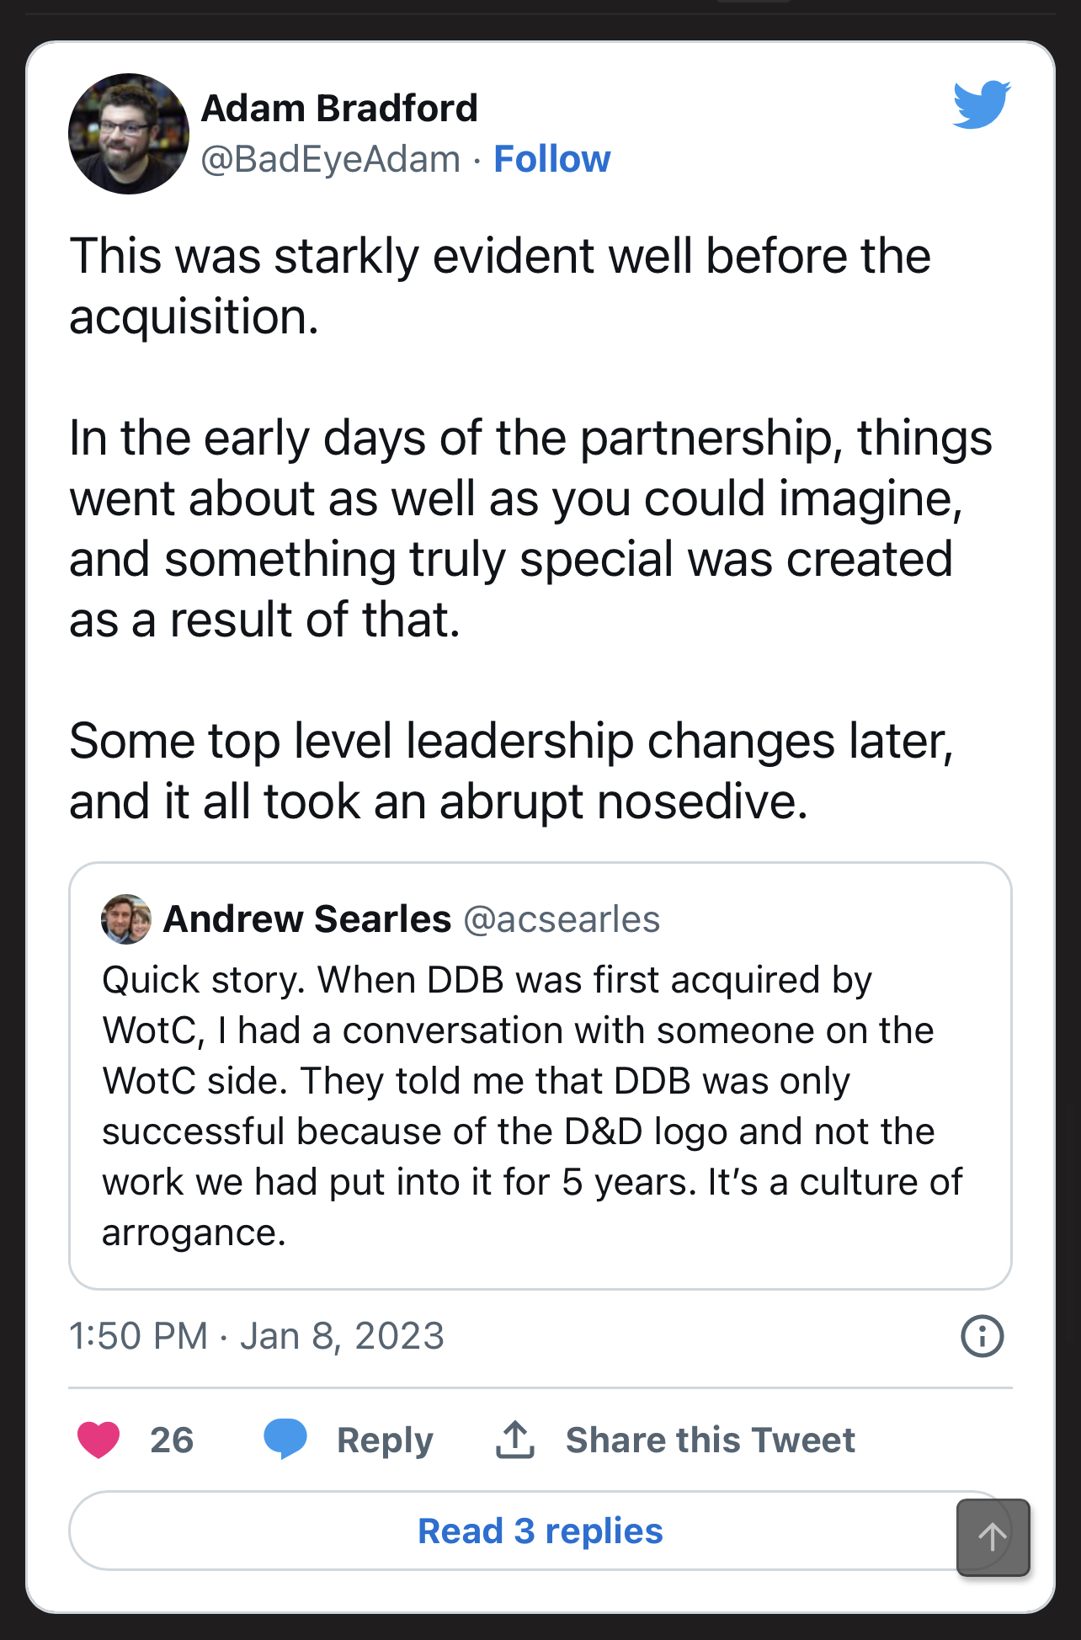Image resolution: width=1081 pixels, height=1640 pixels.
Task: Open the Adam Bradford display name
Action: pos(339,109)
